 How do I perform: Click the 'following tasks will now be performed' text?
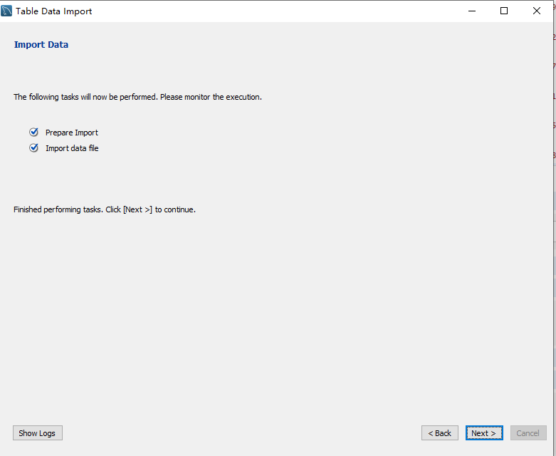tap(137, 97)
